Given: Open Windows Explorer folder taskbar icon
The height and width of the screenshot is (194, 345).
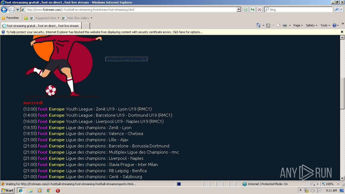Looking at the screenshot, I should tap(30, 190).
